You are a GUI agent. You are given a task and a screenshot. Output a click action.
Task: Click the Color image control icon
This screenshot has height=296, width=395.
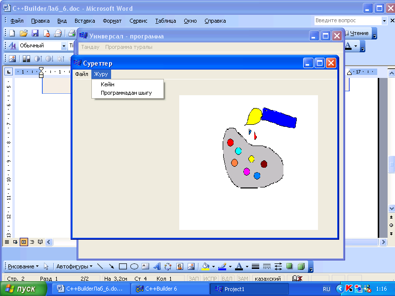[x=26, y=59]
